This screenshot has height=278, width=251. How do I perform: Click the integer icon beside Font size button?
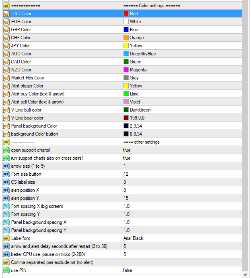[6, 174]
